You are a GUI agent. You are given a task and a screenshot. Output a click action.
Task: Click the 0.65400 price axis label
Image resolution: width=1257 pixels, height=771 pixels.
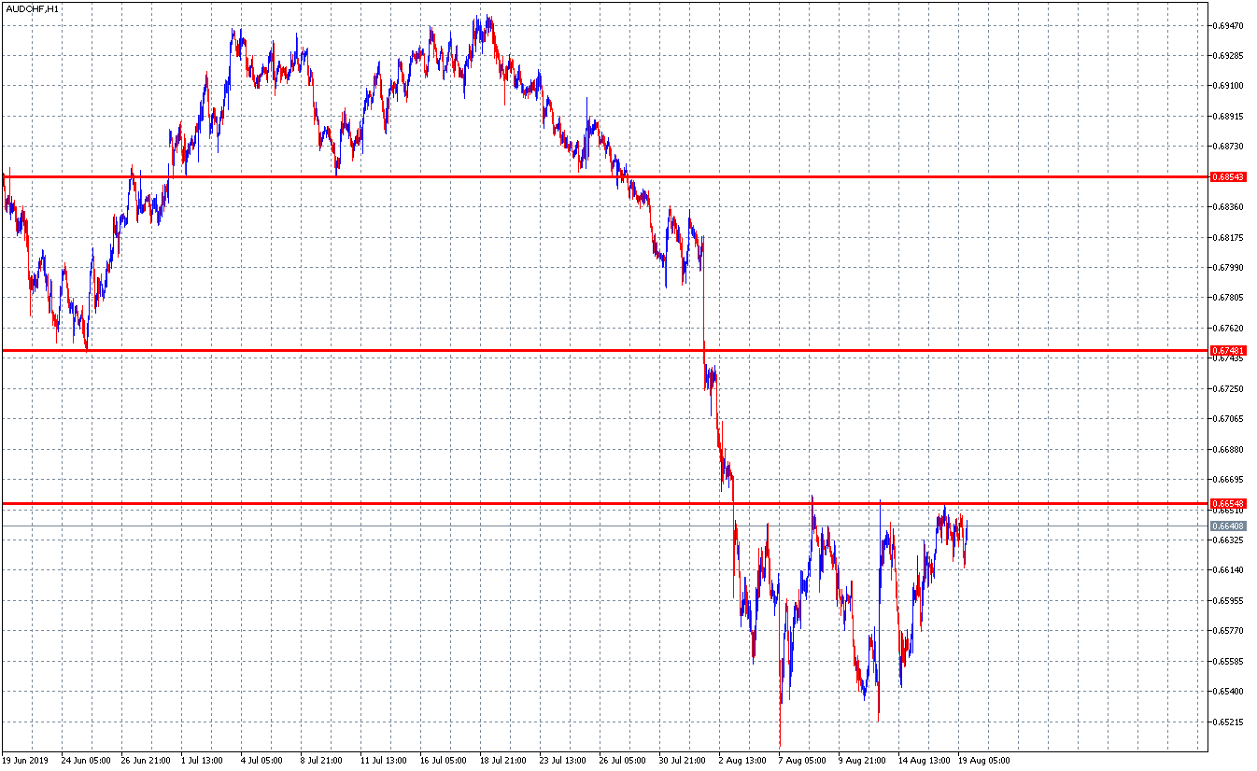click(x=1228, y=692)
